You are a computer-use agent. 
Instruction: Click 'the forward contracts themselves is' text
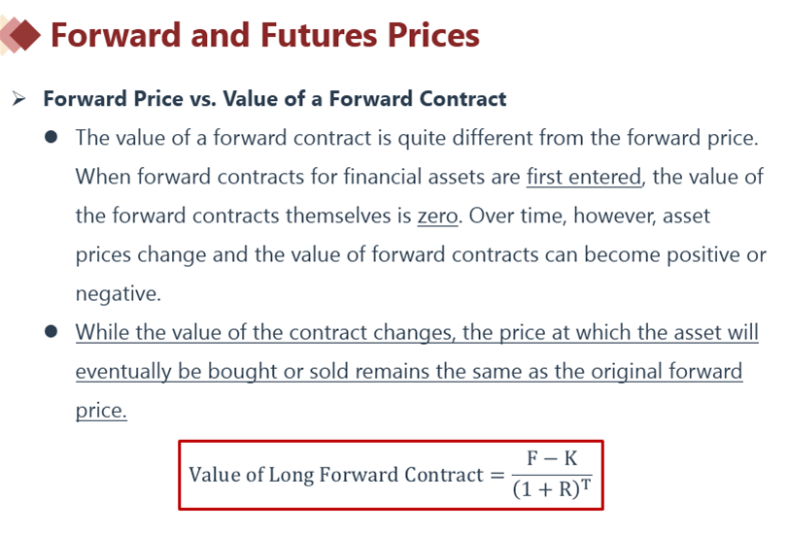(x=243, y=216)
